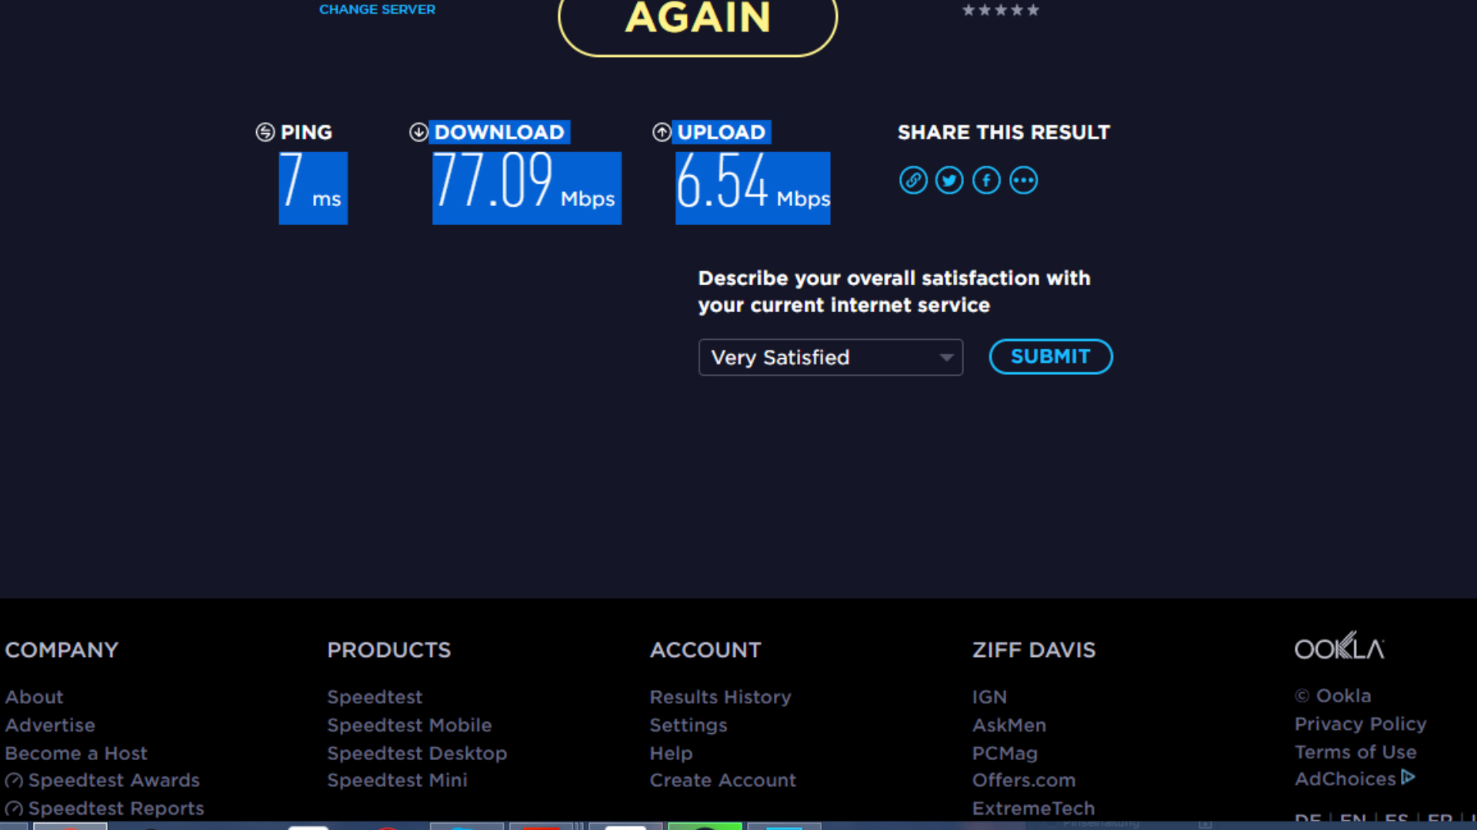Copy result link via chain icon
This screenshot has width=1477, height=830.
913,181
